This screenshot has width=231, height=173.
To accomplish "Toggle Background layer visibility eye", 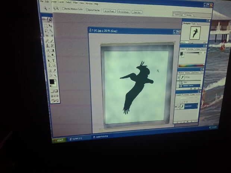I will pyautogui.click(x=176, y=107).
